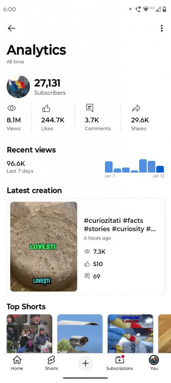
Task: Tap the 27,131 Subscribers count
Action: coord(50,87)
